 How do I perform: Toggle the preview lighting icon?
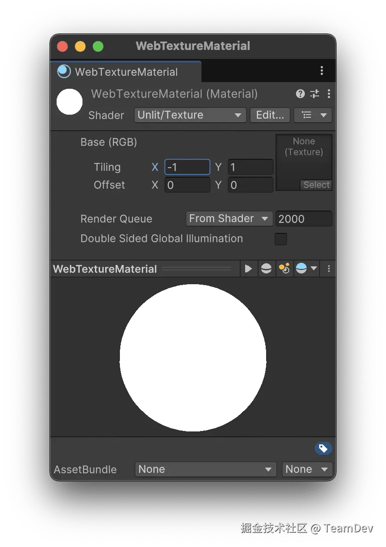tap(284, 268)
